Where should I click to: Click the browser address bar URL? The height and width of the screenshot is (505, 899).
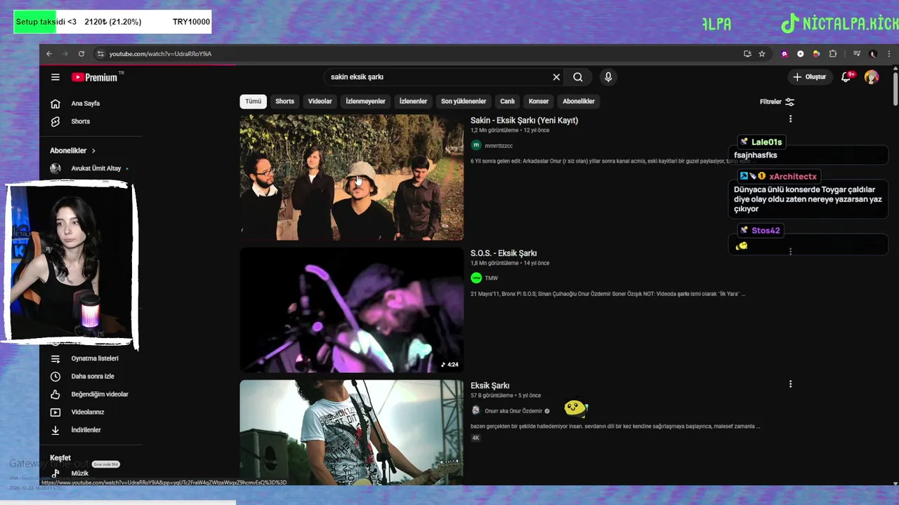click(160, 54)
